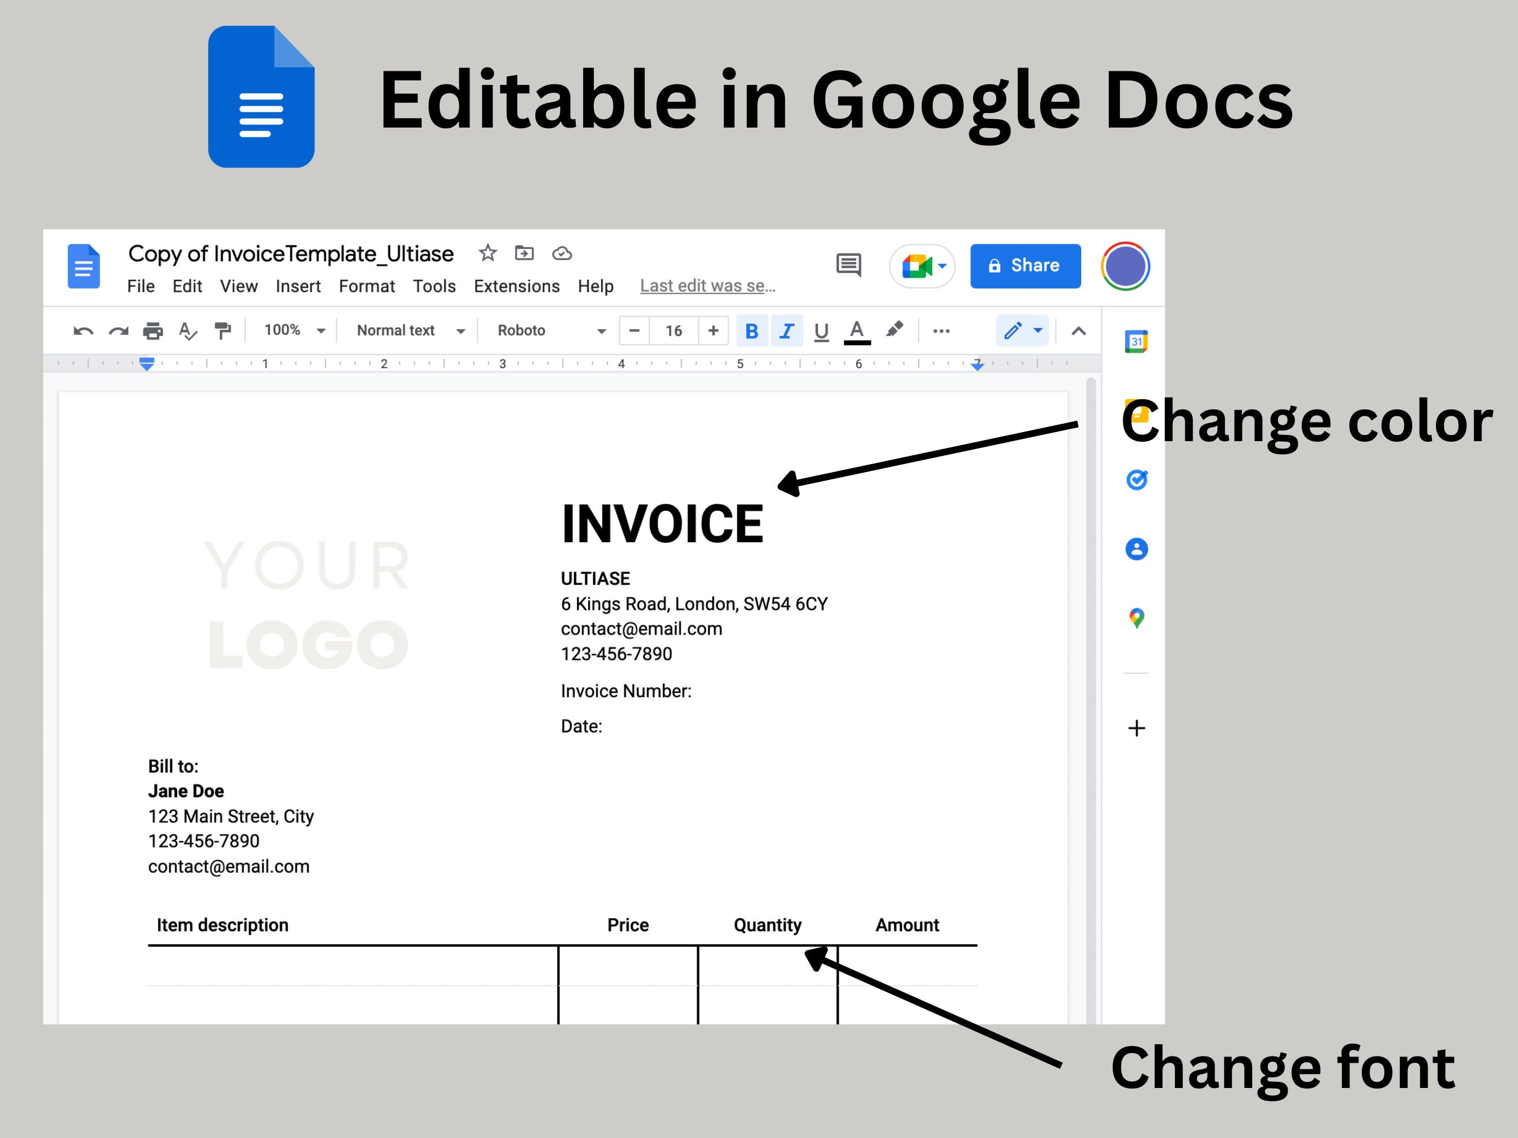Click the Undo icon in toolbar

pyautogui.click(x=83, y=332)
